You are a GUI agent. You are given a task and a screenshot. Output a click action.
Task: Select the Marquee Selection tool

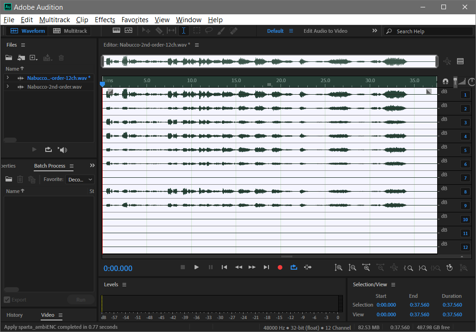[x=197, y=30]
